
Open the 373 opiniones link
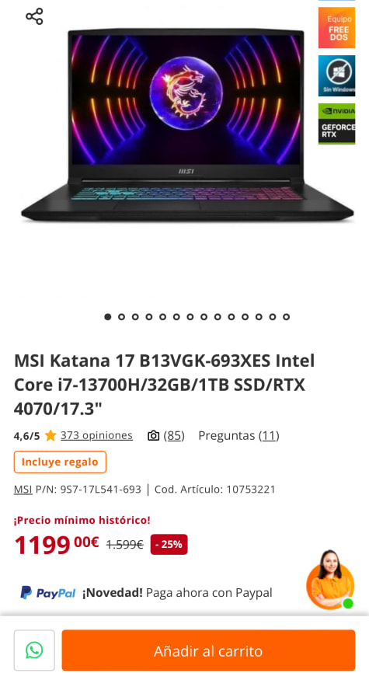click(96, 435)
